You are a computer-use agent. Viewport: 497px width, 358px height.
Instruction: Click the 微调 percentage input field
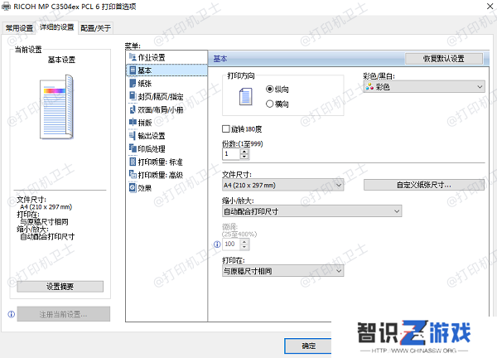click(x=231, y=244)
